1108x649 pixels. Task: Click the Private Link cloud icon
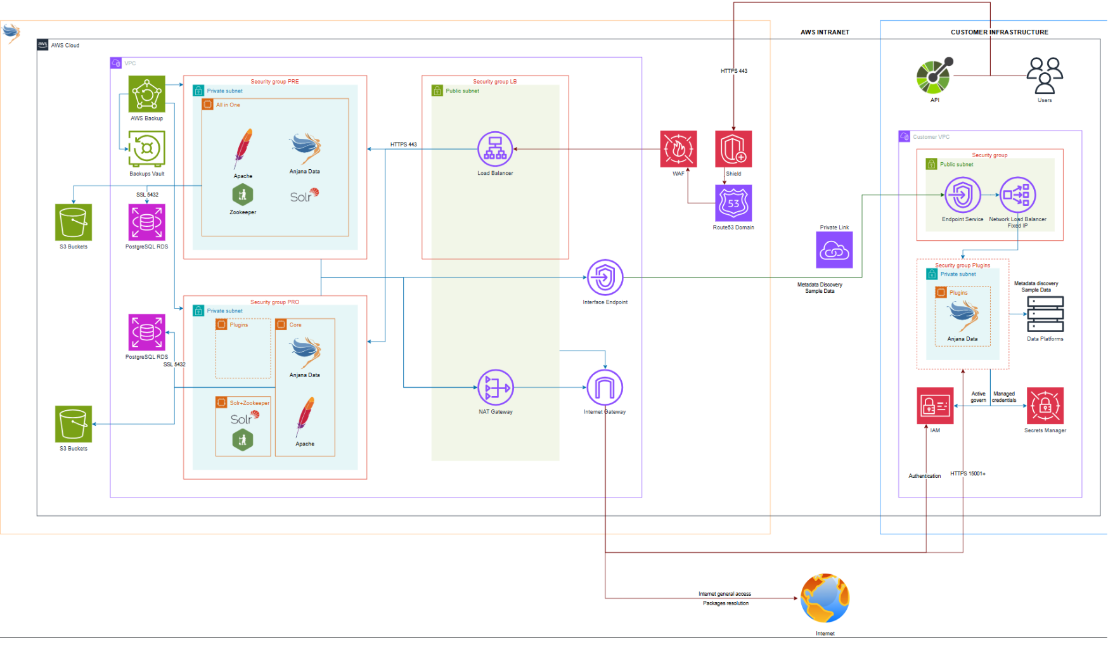tap(834, 250)
